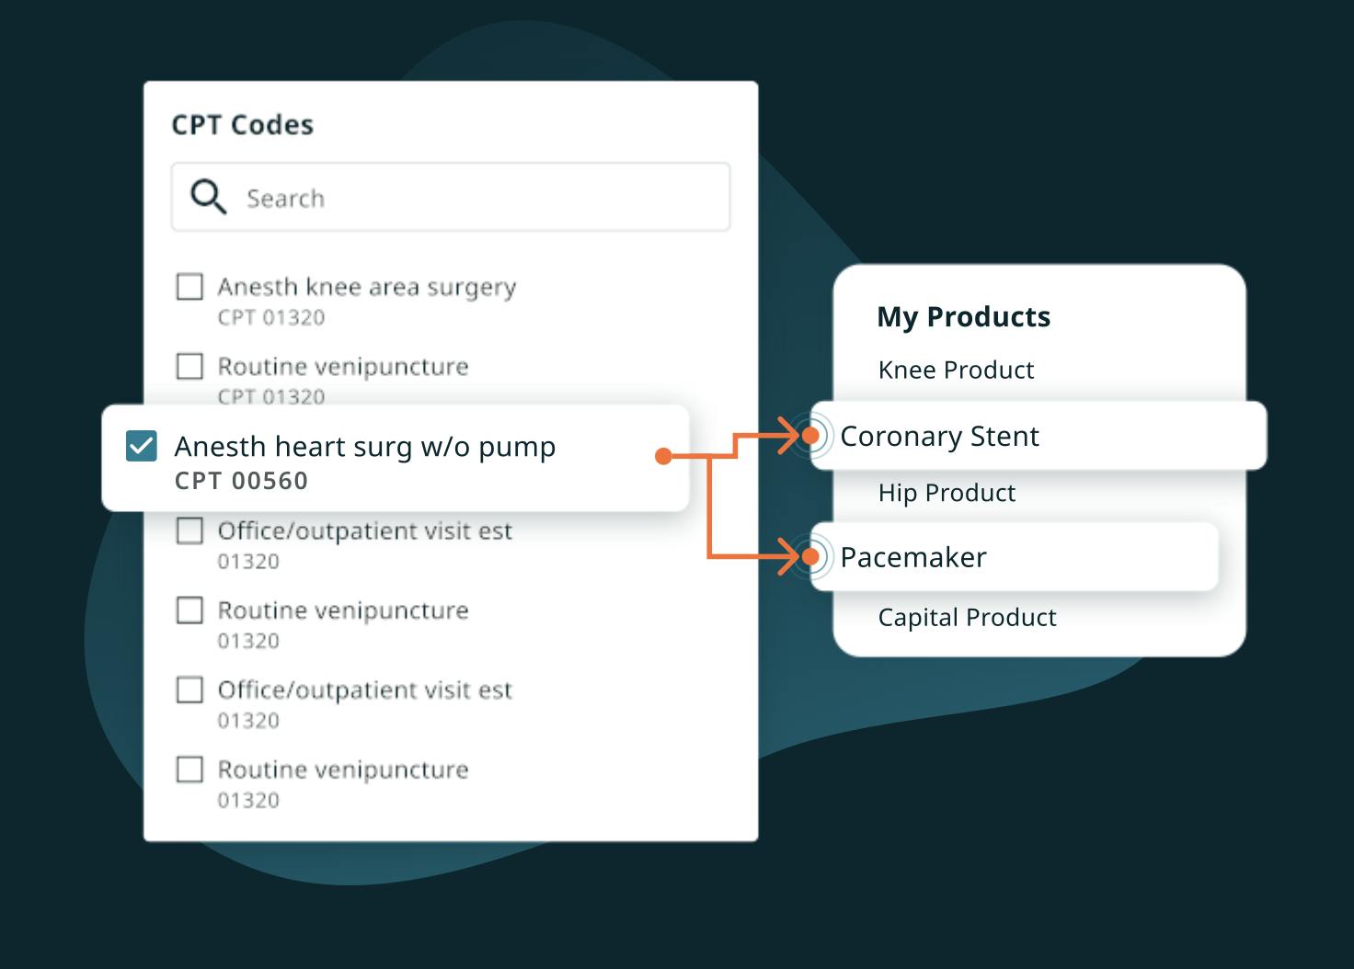Click the arrow pointing to Coronary Stent
The width and height of the screenshot is (1354, 969).
click(787, 435)
